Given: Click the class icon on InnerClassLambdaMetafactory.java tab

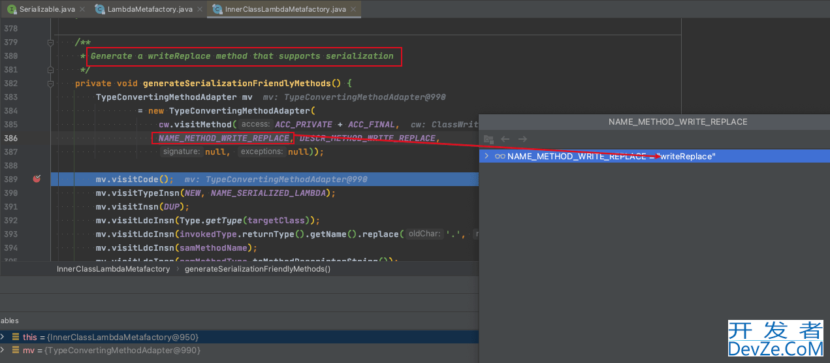Looking at the screenshot, I should tap(217, 9).
